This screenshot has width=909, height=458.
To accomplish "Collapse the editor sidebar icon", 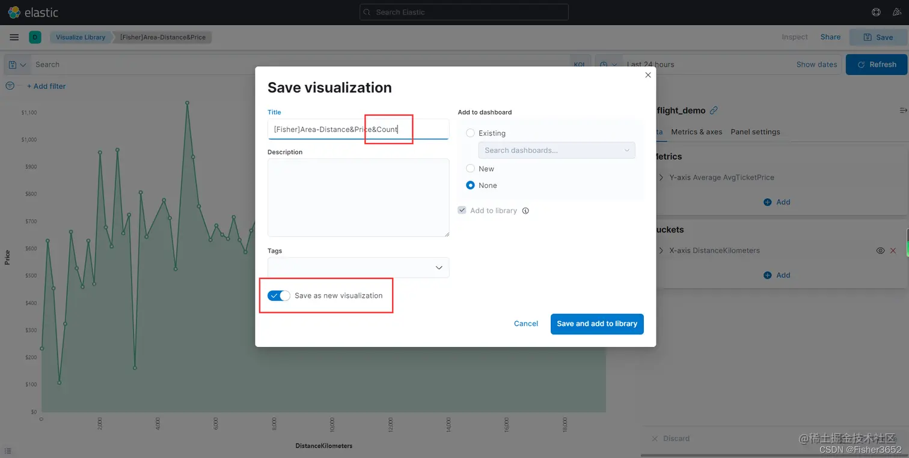I will [x=903, y=110].
